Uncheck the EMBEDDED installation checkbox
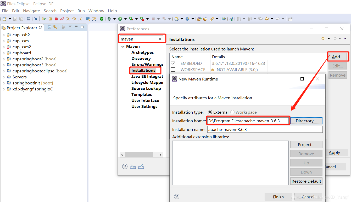Screen dimensions: 351x202 [x=173, y=63]
